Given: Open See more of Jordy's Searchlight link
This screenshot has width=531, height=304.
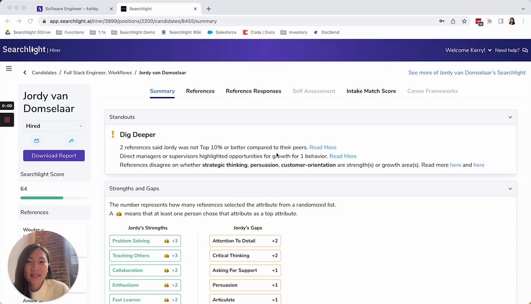Looking at the screenshot, I should coord(467,73).
